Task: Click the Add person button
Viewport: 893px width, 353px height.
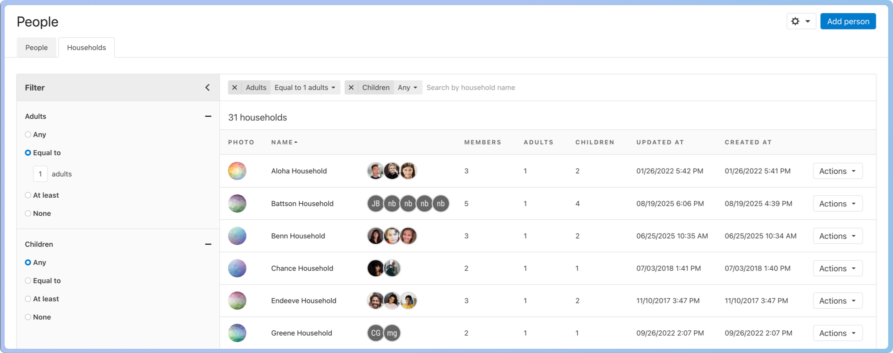Action: 847,21
